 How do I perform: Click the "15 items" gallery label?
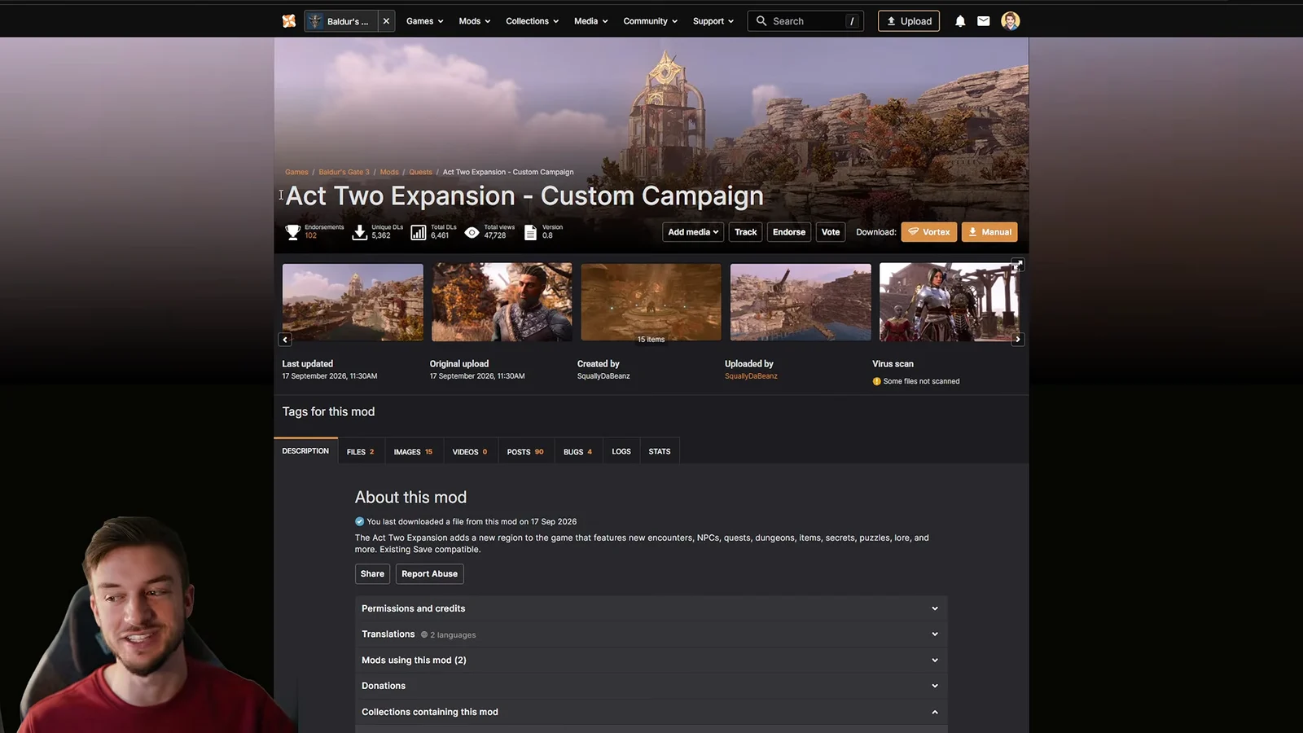[651, 340]
